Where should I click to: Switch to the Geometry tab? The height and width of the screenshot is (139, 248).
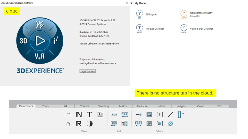pyautogui.click(x=103, y=106)
